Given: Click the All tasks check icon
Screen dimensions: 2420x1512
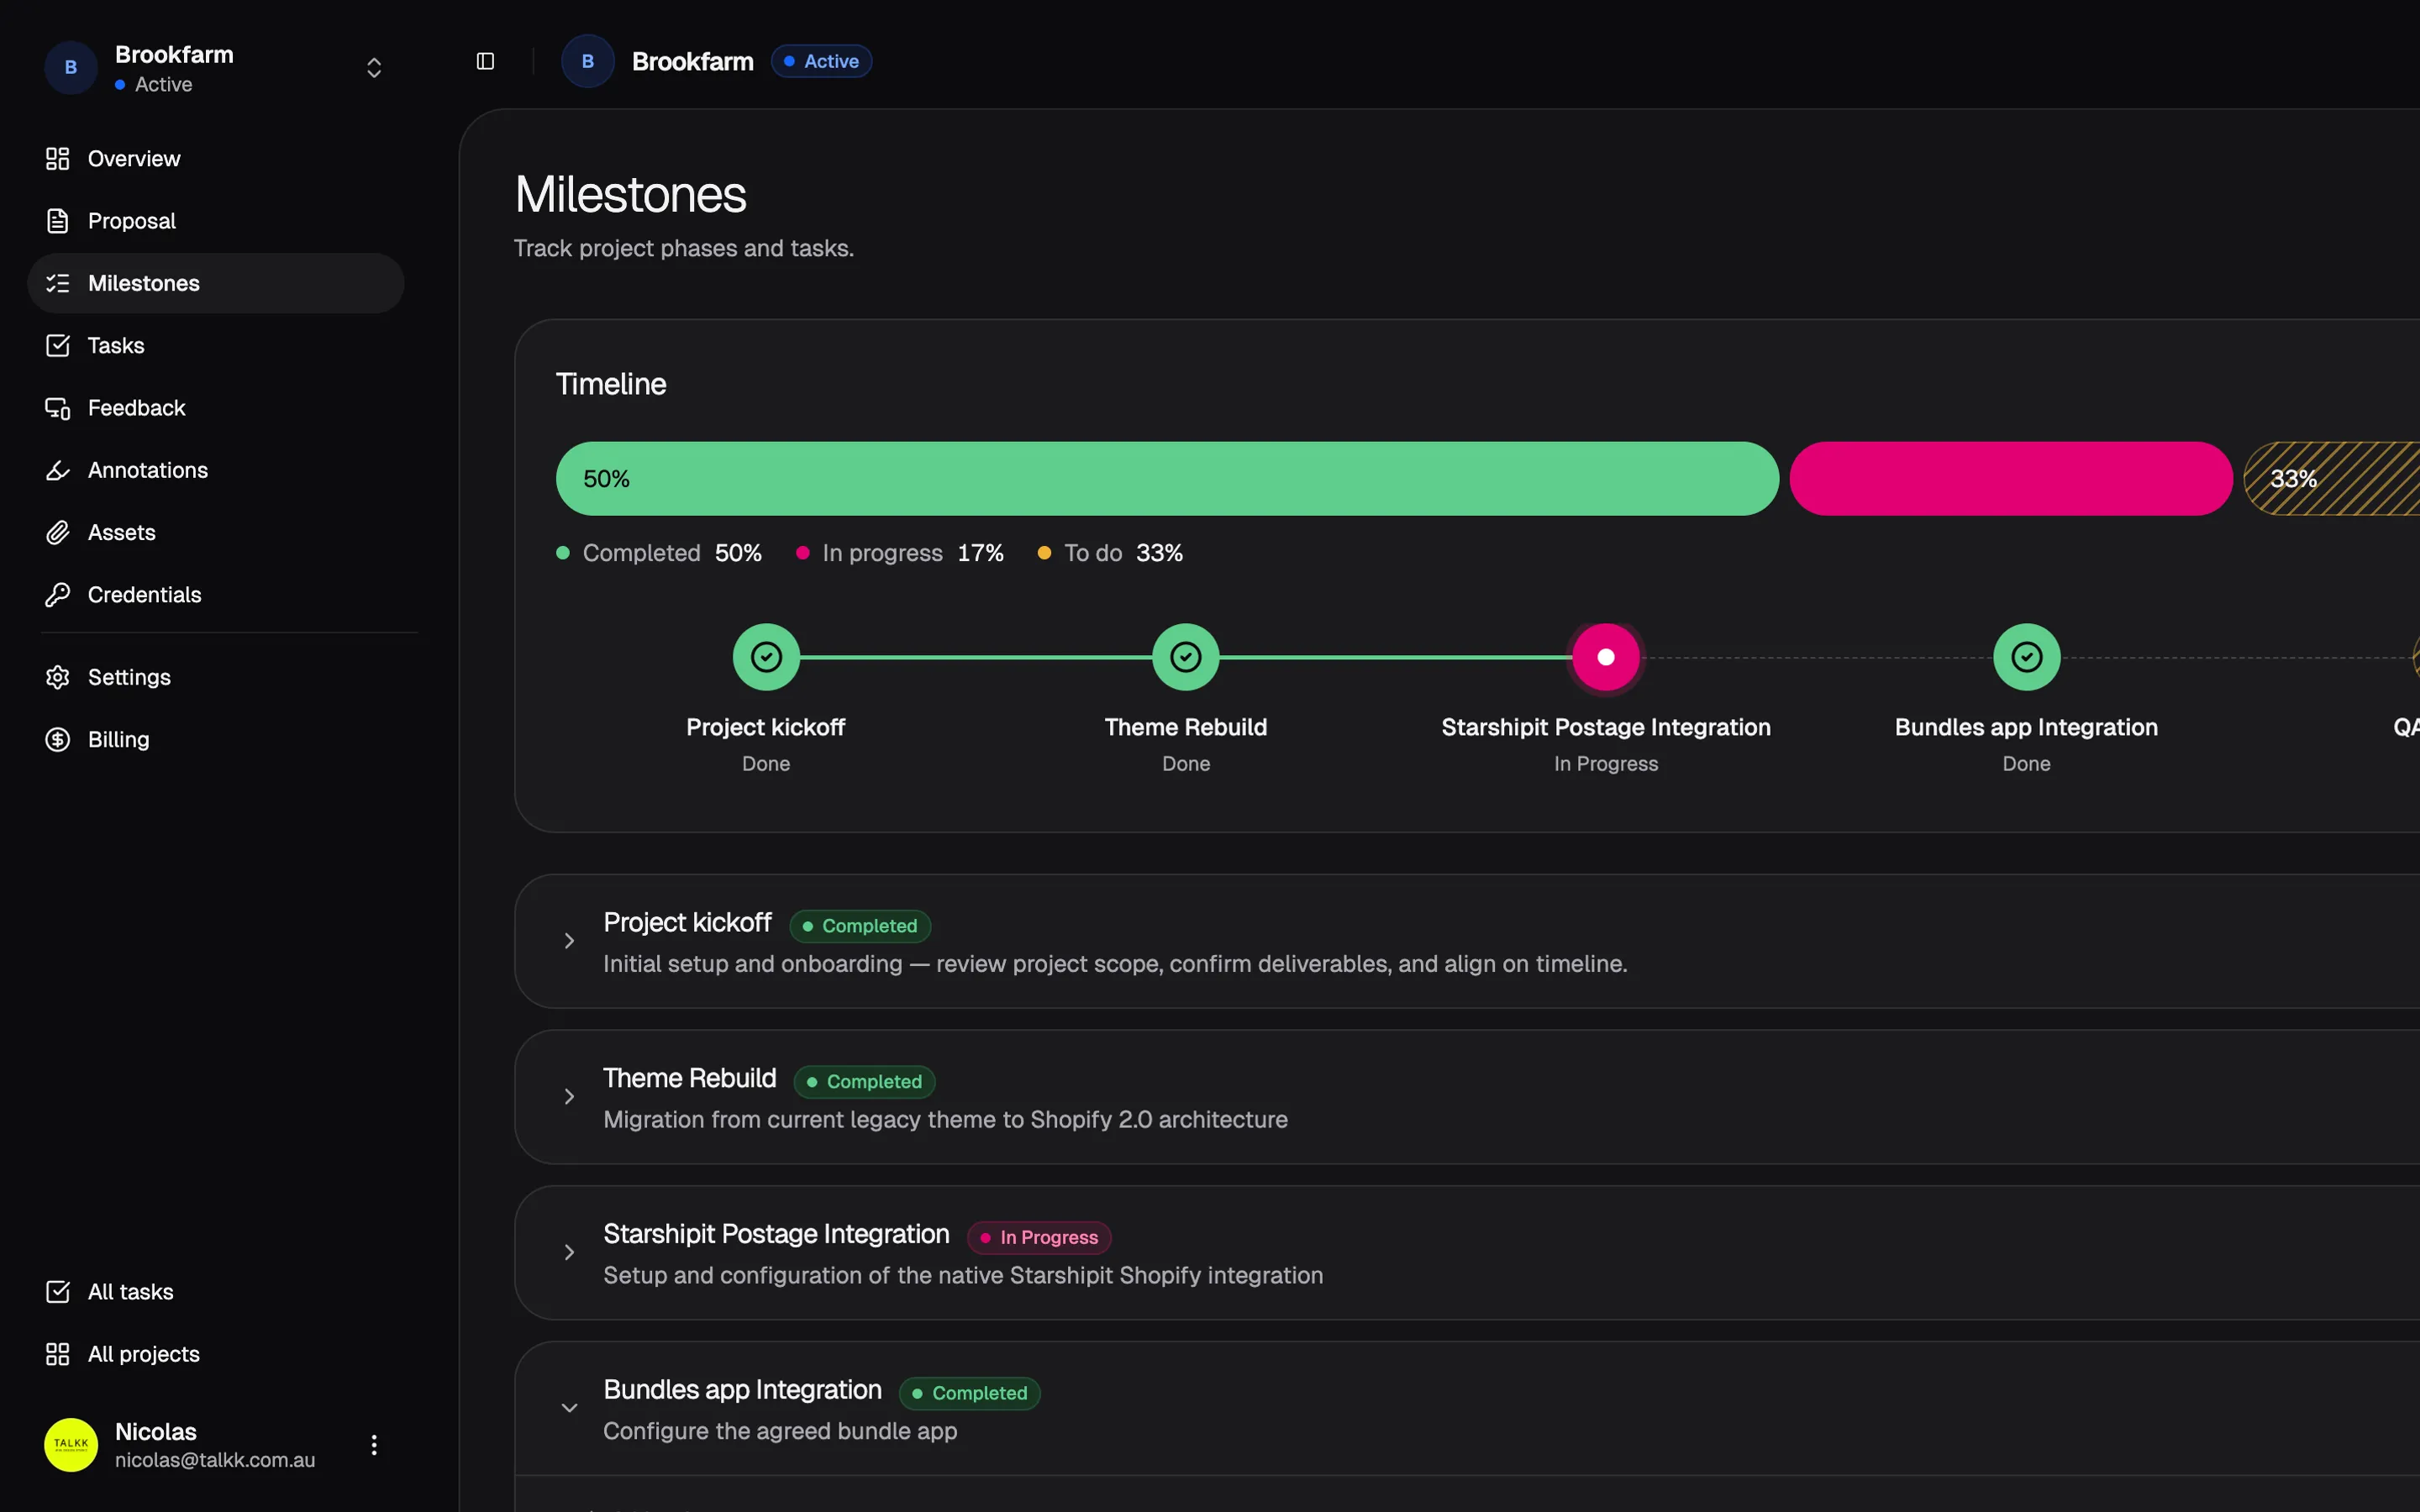Looking at the screenshot, I should [58, 1292].
